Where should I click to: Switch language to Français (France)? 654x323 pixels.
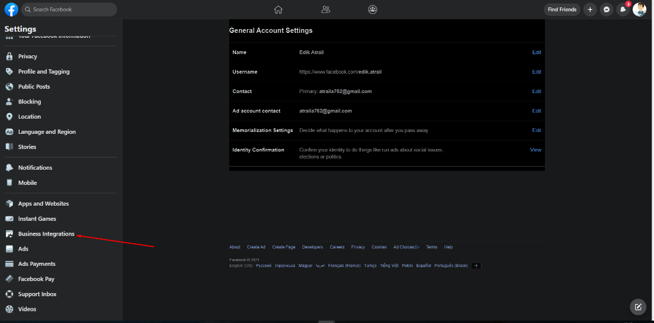[344, 266]
